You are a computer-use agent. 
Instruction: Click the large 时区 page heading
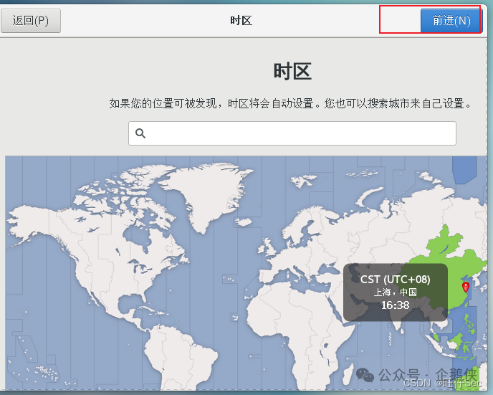tap(292, 72)
